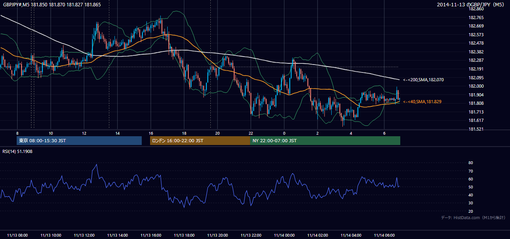
Task: Click the RSI 30 level label
Action: point(470,203)
